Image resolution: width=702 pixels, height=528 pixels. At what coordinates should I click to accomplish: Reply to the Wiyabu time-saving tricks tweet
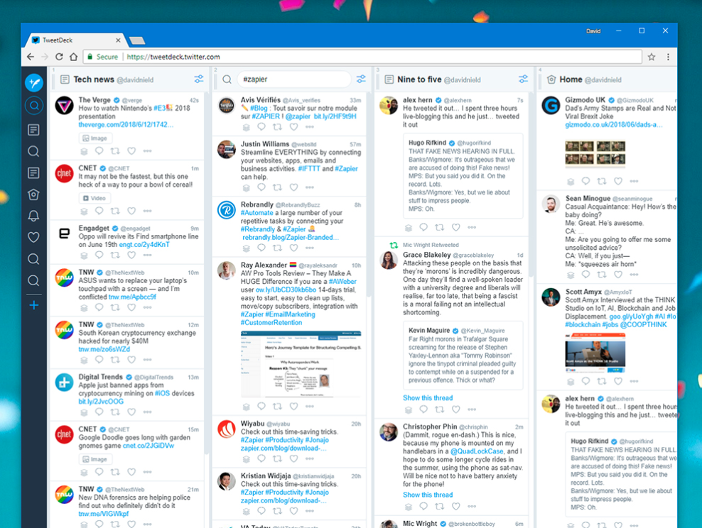(x=261, y=458)
